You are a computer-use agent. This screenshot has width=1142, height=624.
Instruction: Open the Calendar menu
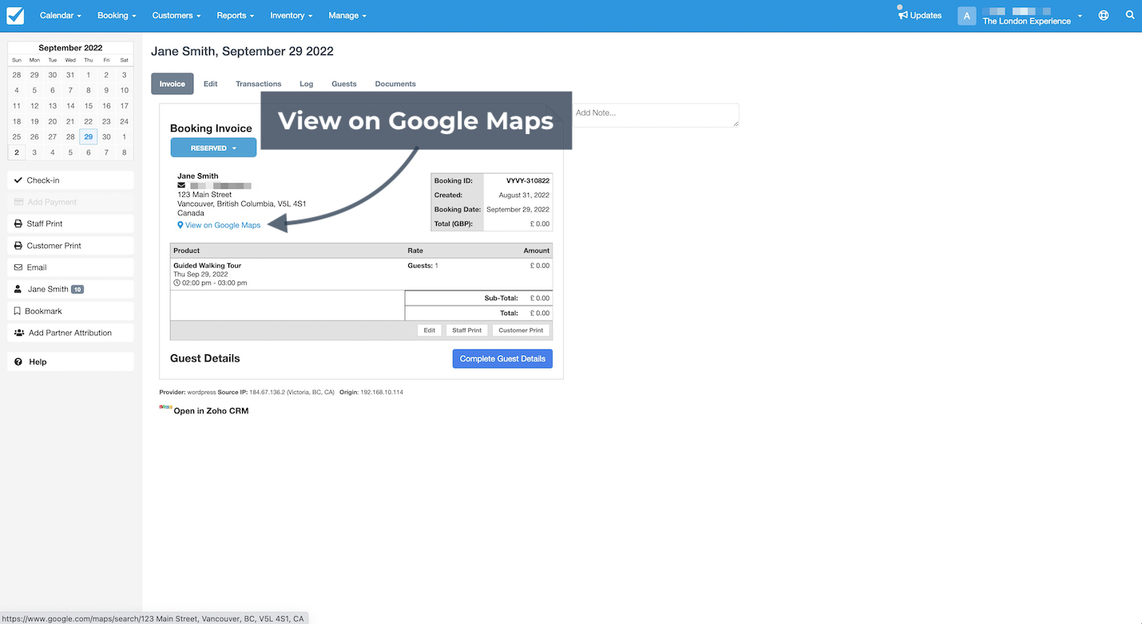(61, 15)
